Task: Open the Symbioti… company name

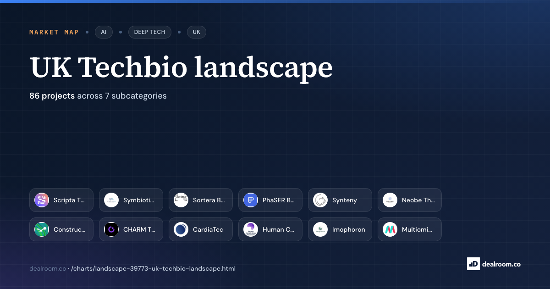Action: click(139, 200)
